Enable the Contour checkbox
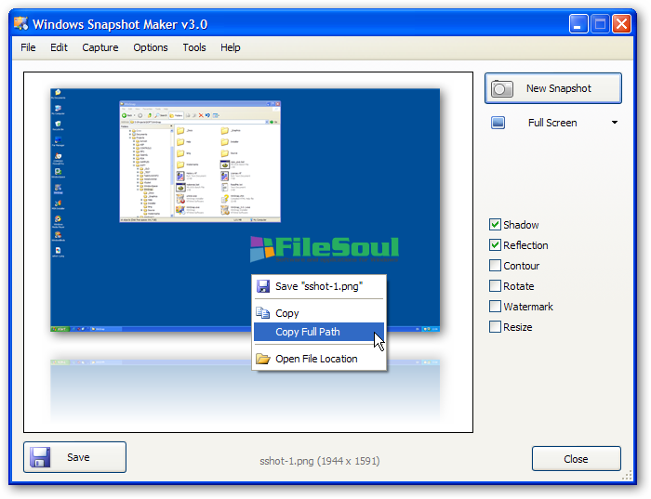Viewport: 651px width, 499px height. [x=495, y=266]
